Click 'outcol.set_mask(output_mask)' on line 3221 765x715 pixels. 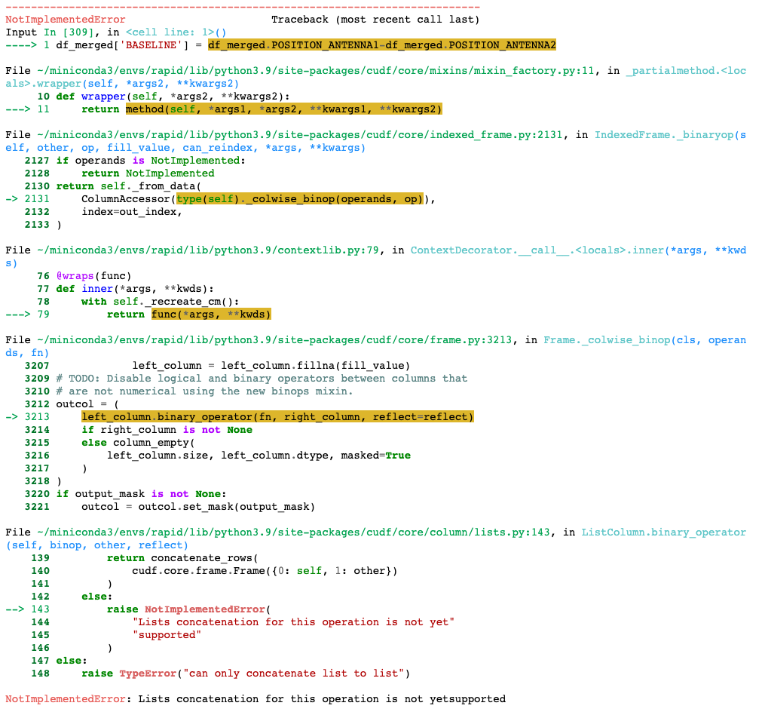[226, 507]
